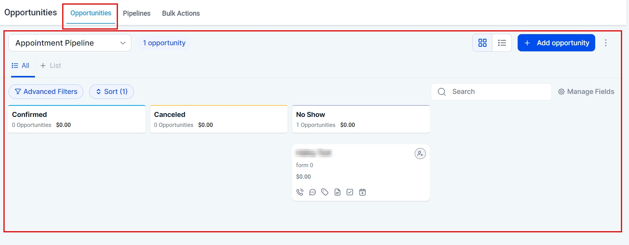
Task: Click the tag icon on the opportunity card
Action: coord(325,192)
